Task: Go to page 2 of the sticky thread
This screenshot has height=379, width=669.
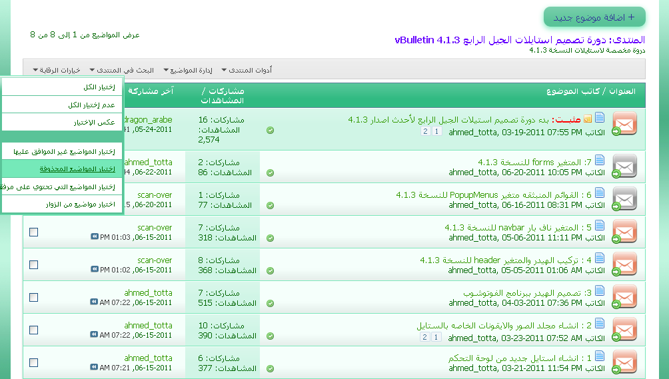Action: pyautogui.click(x=424, y=132)
